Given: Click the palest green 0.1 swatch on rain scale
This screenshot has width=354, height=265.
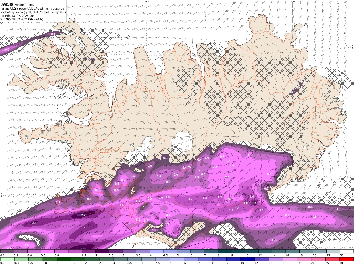Looking at the screenshot, I should tap(7, 259).
